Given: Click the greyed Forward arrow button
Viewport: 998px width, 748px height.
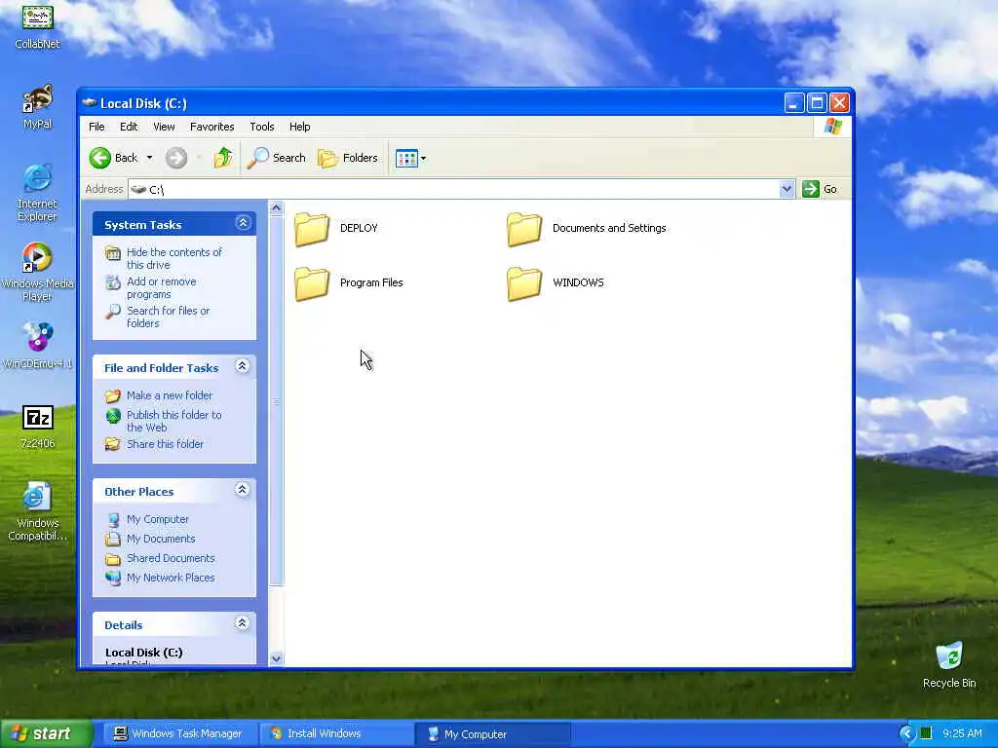Looking at the screenshot, I should (x=176, y=158).
